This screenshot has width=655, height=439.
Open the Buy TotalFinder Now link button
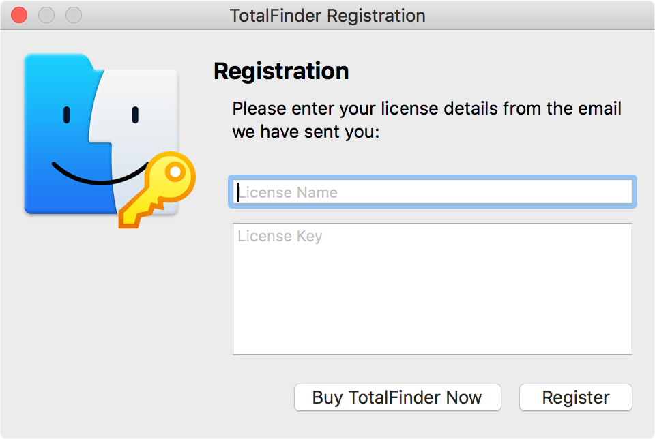[x=397, y=397]
